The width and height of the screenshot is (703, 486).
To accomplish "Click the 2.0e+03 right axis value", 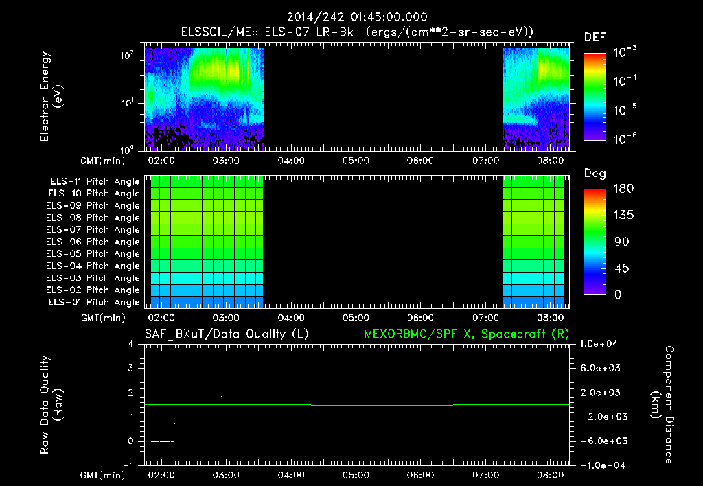I will pyautogui.click(x=600, y=392).
